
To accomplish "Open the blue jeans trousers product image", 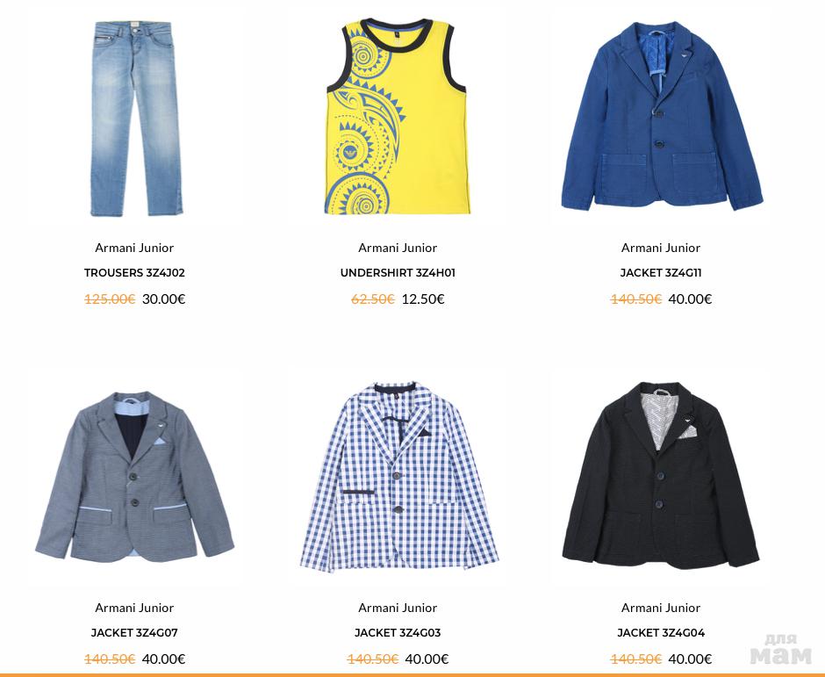I will (134, 119).
